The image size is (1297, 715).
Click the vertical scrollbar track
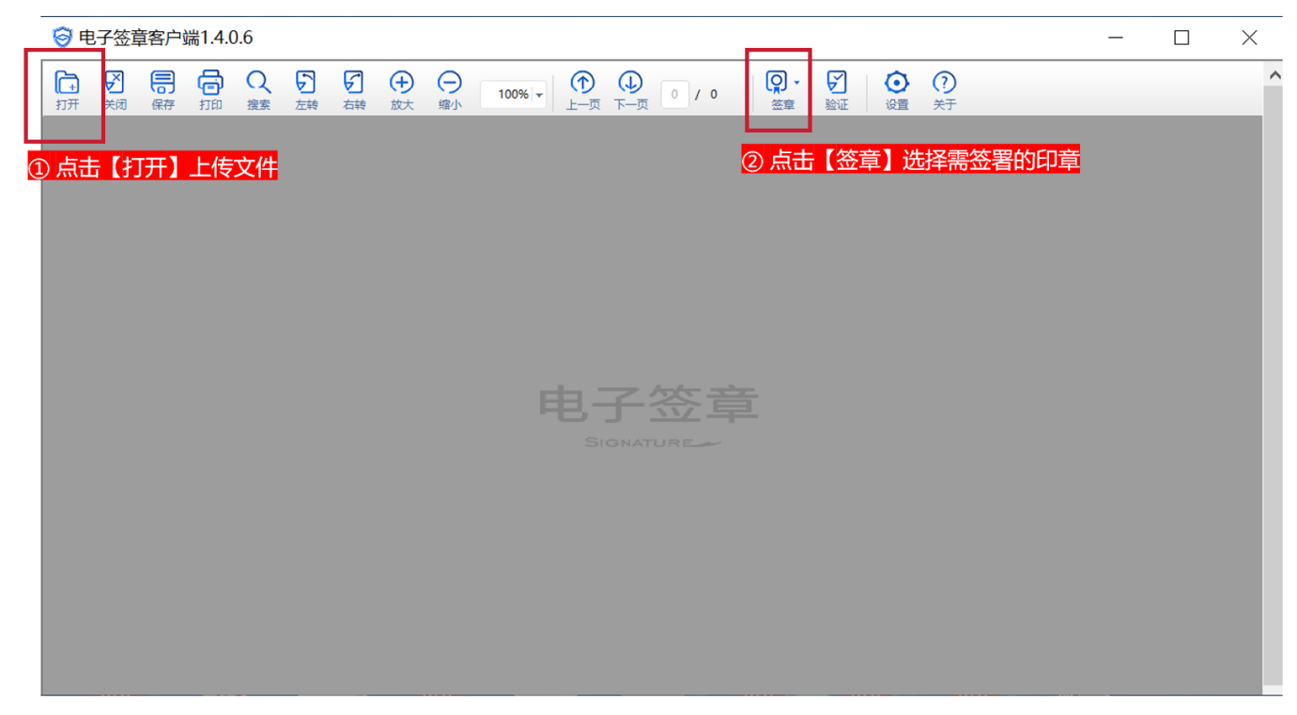[x=1274, y=385]
